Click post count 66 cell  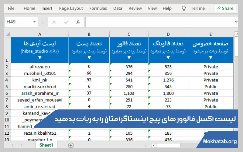[89, 73]
